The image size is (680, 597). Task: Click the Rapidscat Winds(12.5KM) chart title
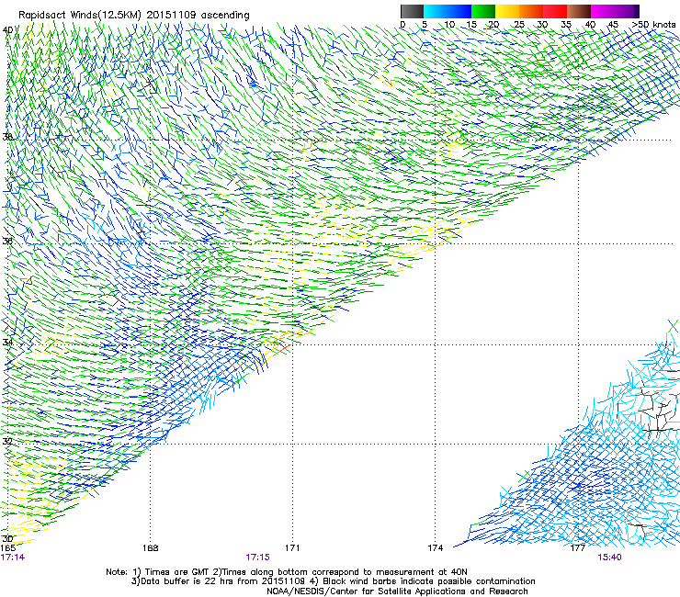[134, 16]
